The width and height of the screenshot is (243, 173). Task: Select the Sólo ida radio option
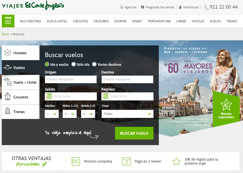point(74,64)
